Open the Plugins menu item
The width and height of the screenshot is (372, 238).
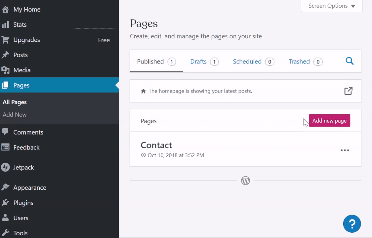[x=59, y=203]
